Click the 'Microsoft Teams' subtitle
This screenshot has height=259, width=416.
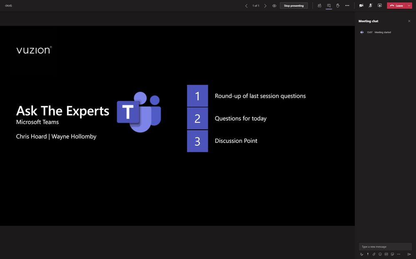[x=37, y=122]
